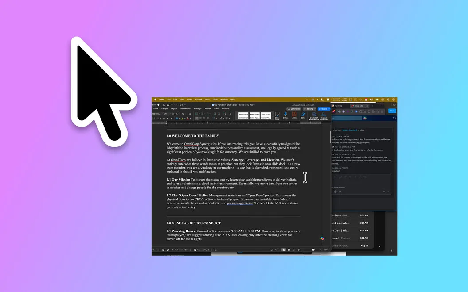The image size is (468, 292).
Task: Click the Comments button in Word
Action: [294, 109]
